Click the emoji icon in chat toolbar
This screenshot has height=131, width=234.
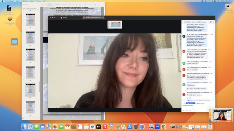click(186, 110)
